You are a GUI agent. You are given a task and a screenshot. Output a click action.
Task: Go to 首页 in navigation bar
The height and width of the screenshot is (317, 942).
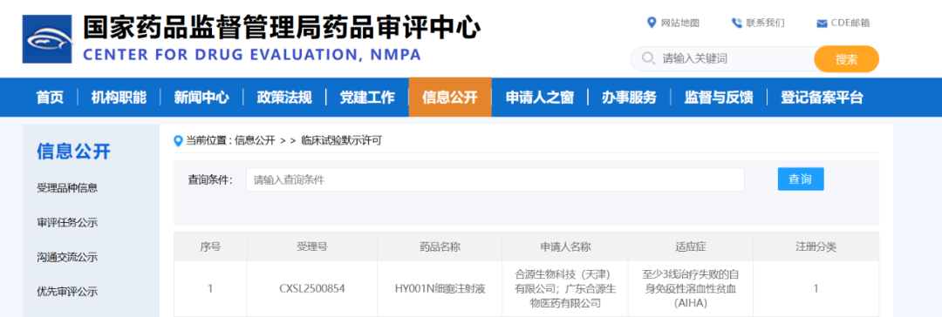tap(50, 98)
